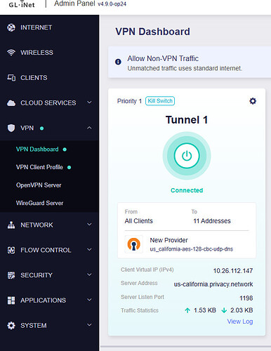Open the SYSTEM menu label

click(34, 326)
